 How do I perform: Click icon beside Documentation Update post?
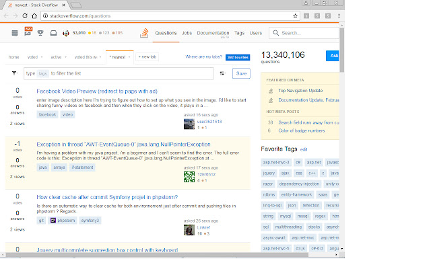[x=271, y=100]
